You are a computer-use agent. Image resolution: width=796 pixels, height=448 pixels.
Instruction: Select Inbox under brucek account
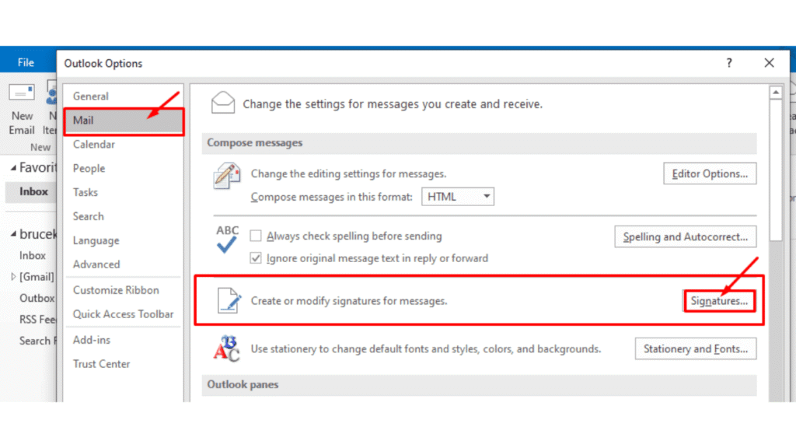[x=33, y=255]
